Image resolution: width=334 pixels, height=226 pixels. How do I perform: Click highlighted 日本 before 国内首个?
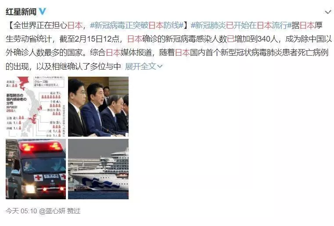[182, 53]
